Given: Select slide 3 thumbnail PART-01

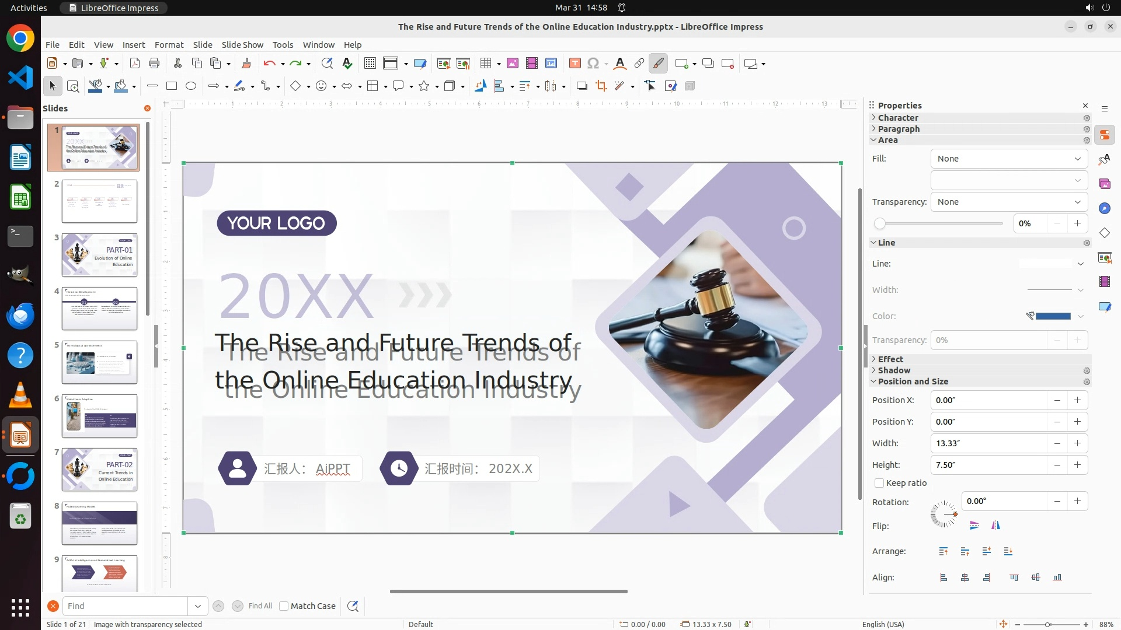Looking at the screenshot, I should (x=99, y=255).
